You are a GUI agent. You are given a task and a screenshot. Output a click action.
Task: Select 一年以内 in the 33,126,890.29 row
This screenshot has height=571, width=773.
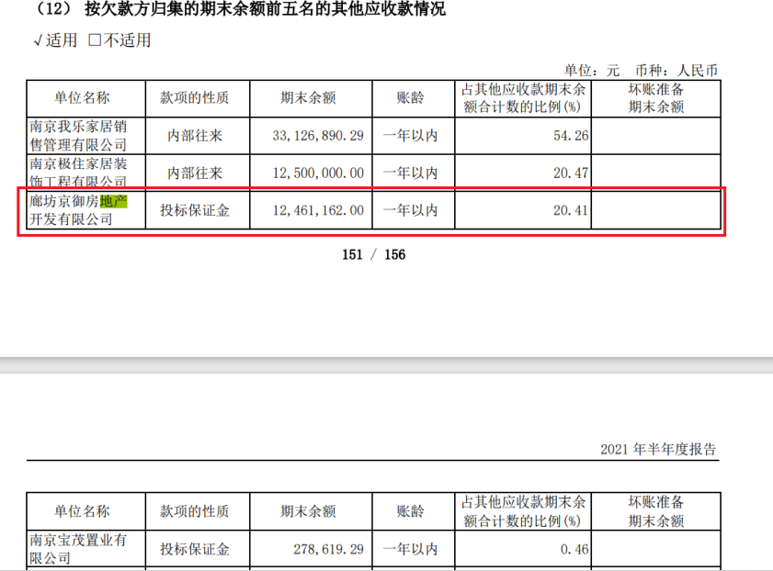click(410, 136)
